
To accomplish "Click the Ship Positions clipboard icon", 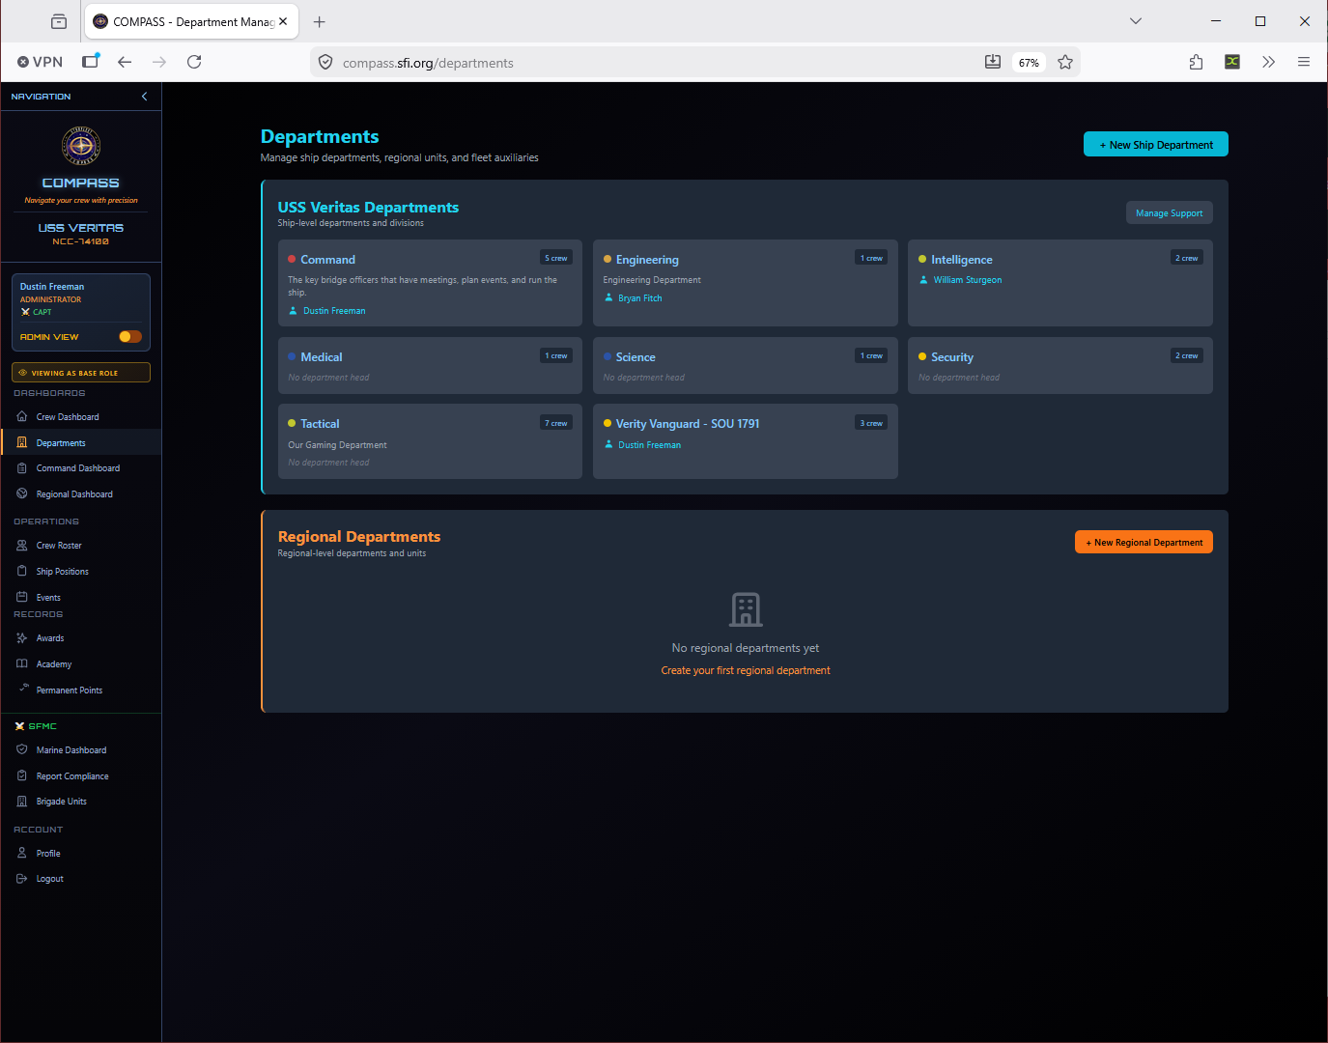I will coord(22,572).
